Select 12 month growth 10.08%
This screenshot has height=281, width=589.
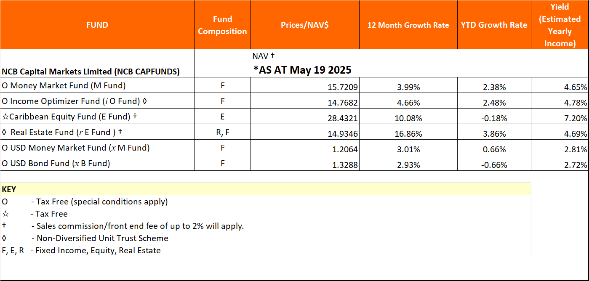point(408,119)
